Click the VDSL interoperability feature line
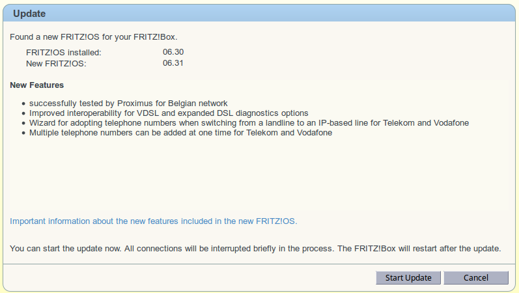Viewport: 519px width, 293px height. pyautogui.click(x=169, y=113)
